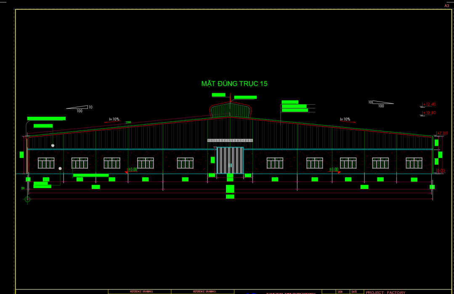Select the rightmost window on the facade
454x294 pixels.
[414, 163]
